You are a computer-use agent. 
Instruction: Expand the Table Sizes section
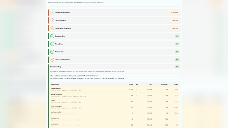(114, 44)
